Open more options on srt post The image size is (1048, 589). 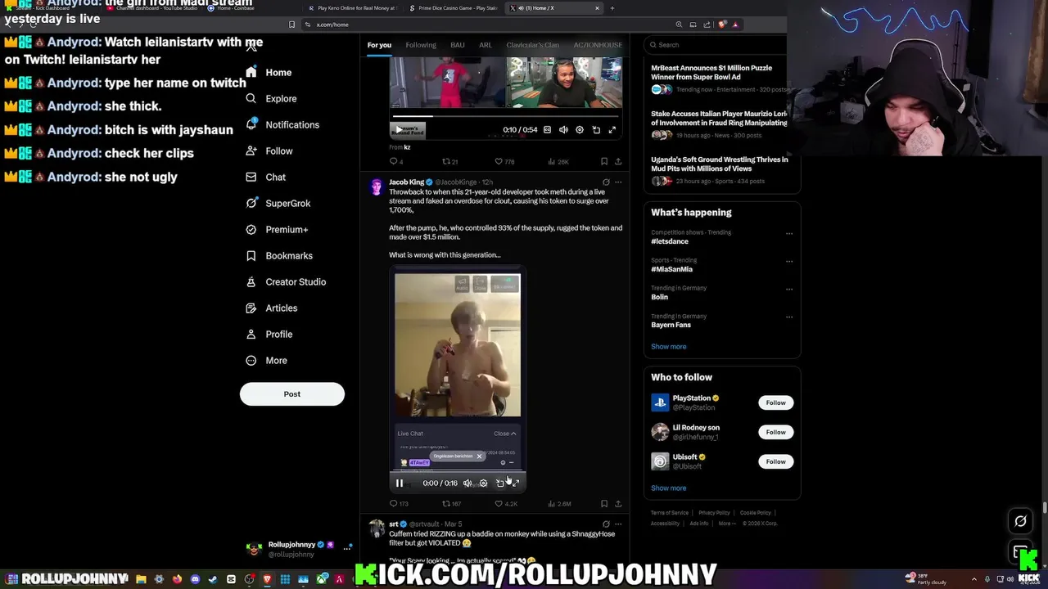click(618, 524)
